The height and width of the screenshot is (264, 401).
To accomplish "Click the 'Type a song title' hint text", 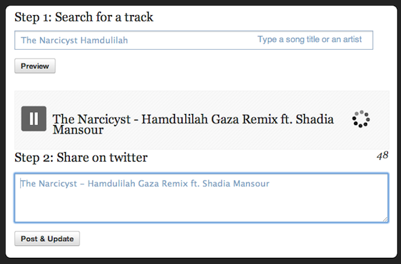I will 310,39.
